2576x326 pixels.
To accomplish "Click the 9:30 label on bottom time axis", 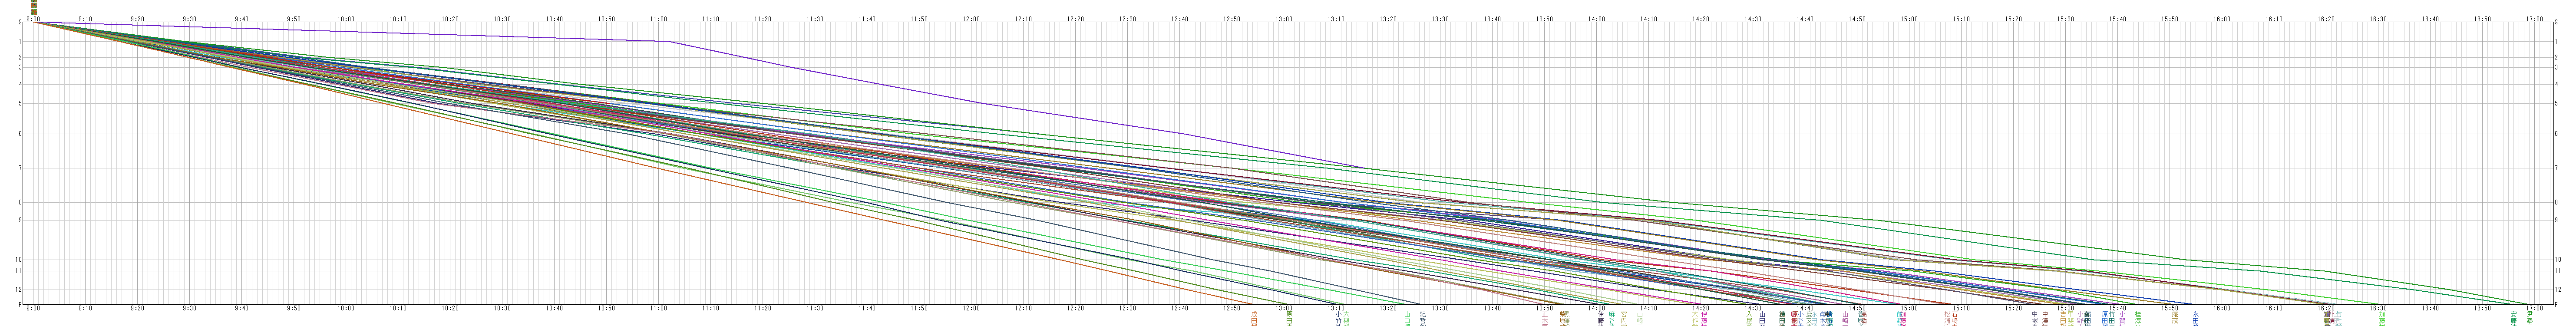I will click(x=190, y=308).
